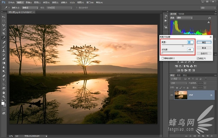Switch to the Navigator tab beside Histogram
218x138 pixels.
(181, 14)
